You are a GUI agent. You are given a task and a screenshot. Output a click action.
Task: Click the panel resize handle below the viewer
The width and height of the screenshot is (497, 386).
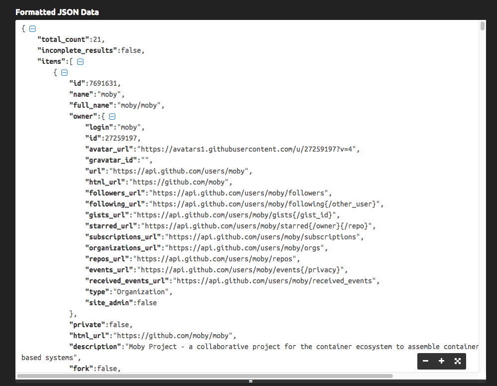coord(250,382)
